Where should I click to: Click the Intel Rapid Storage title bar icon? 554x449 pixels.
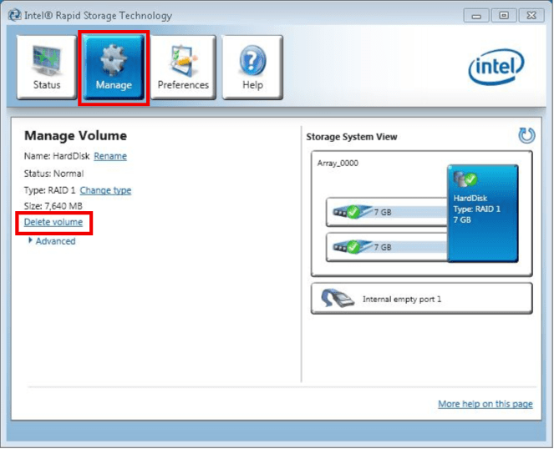(x=14, y=15)
